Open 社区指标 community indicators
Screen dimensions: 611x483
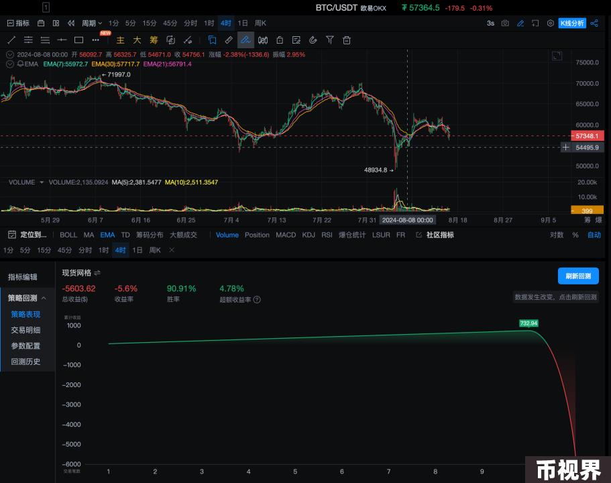tap(440, 235)
